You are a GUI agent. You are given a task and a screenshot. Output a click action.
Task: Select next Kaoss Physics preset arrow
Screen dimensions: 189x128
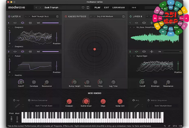(95, 17)
